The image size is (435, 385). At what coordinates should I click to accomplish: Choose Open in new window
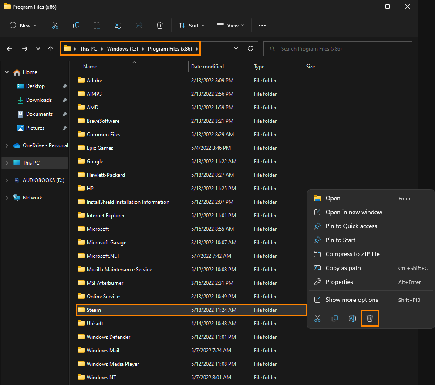[x=371, y=213]
